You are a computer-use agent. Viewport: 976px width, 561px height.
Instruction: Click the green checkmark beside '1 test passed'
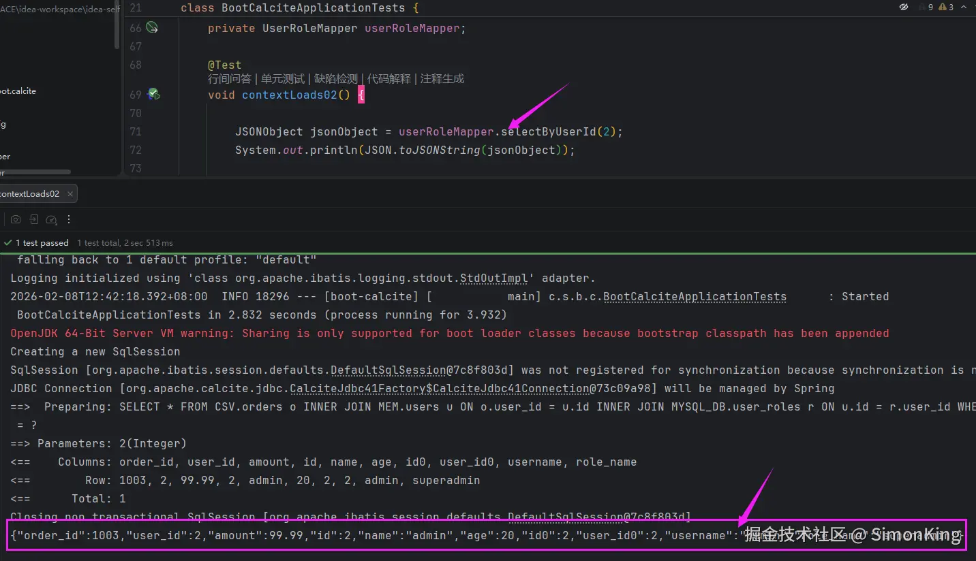(7, 242)
